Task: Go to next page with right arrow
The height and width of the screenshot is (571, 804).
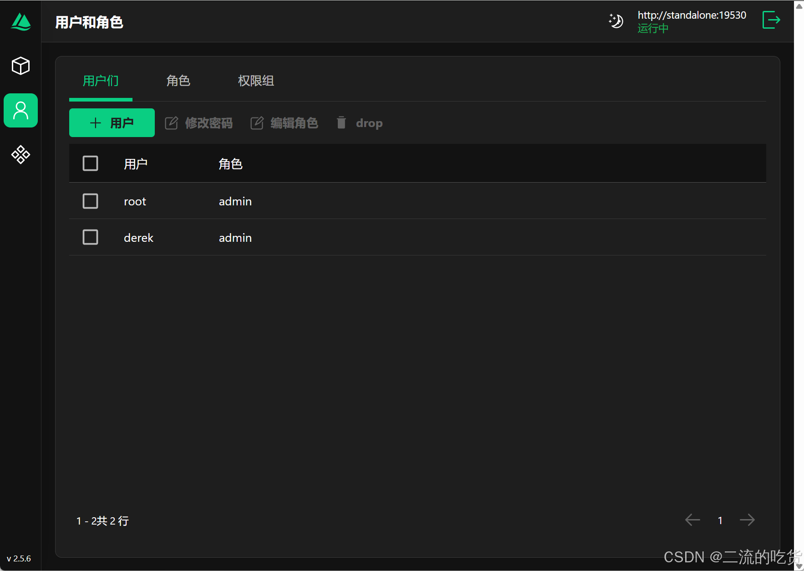Action: tap(747, 520)
